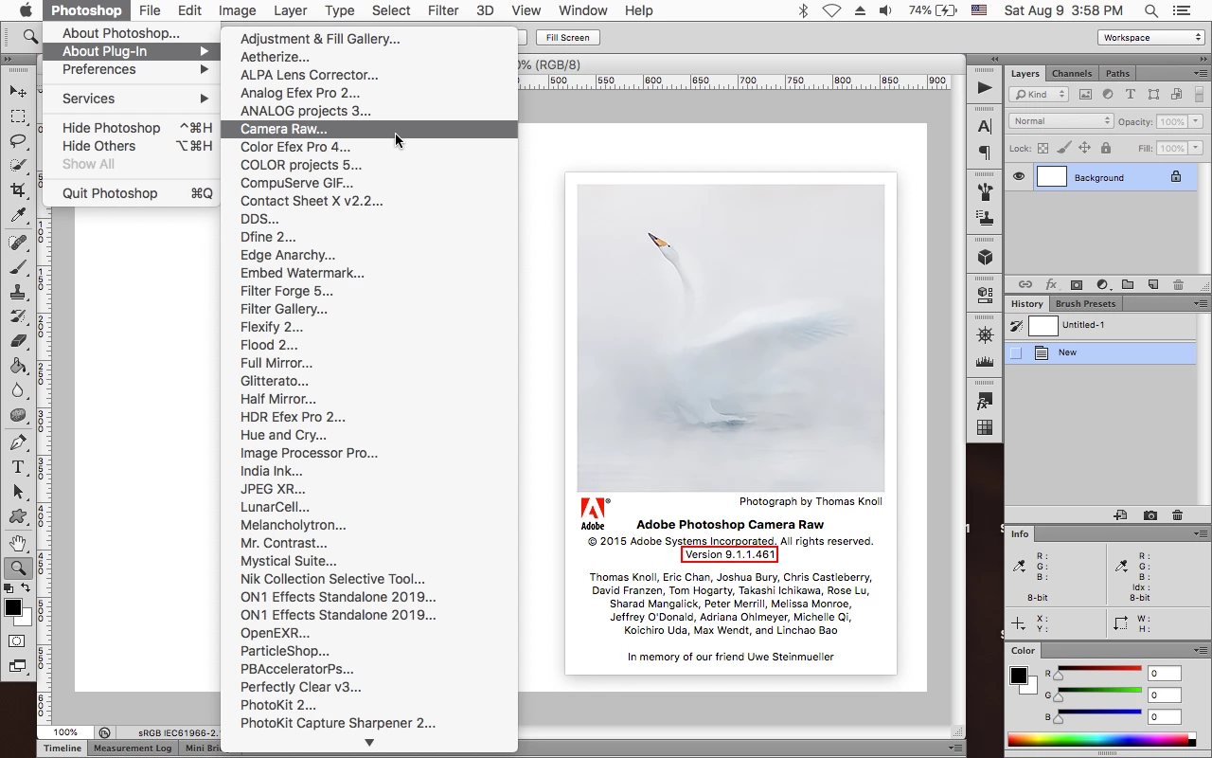Expand the Preferences submenu
Screen dimensions: 1212x758
click(x=131, y=69)
